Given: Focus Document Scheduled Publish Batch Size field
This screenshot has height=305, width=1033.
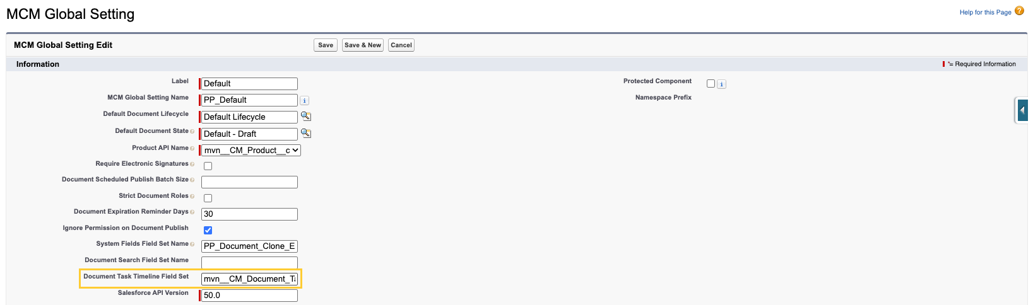Looking at the screenshot, I should point(249,182).
